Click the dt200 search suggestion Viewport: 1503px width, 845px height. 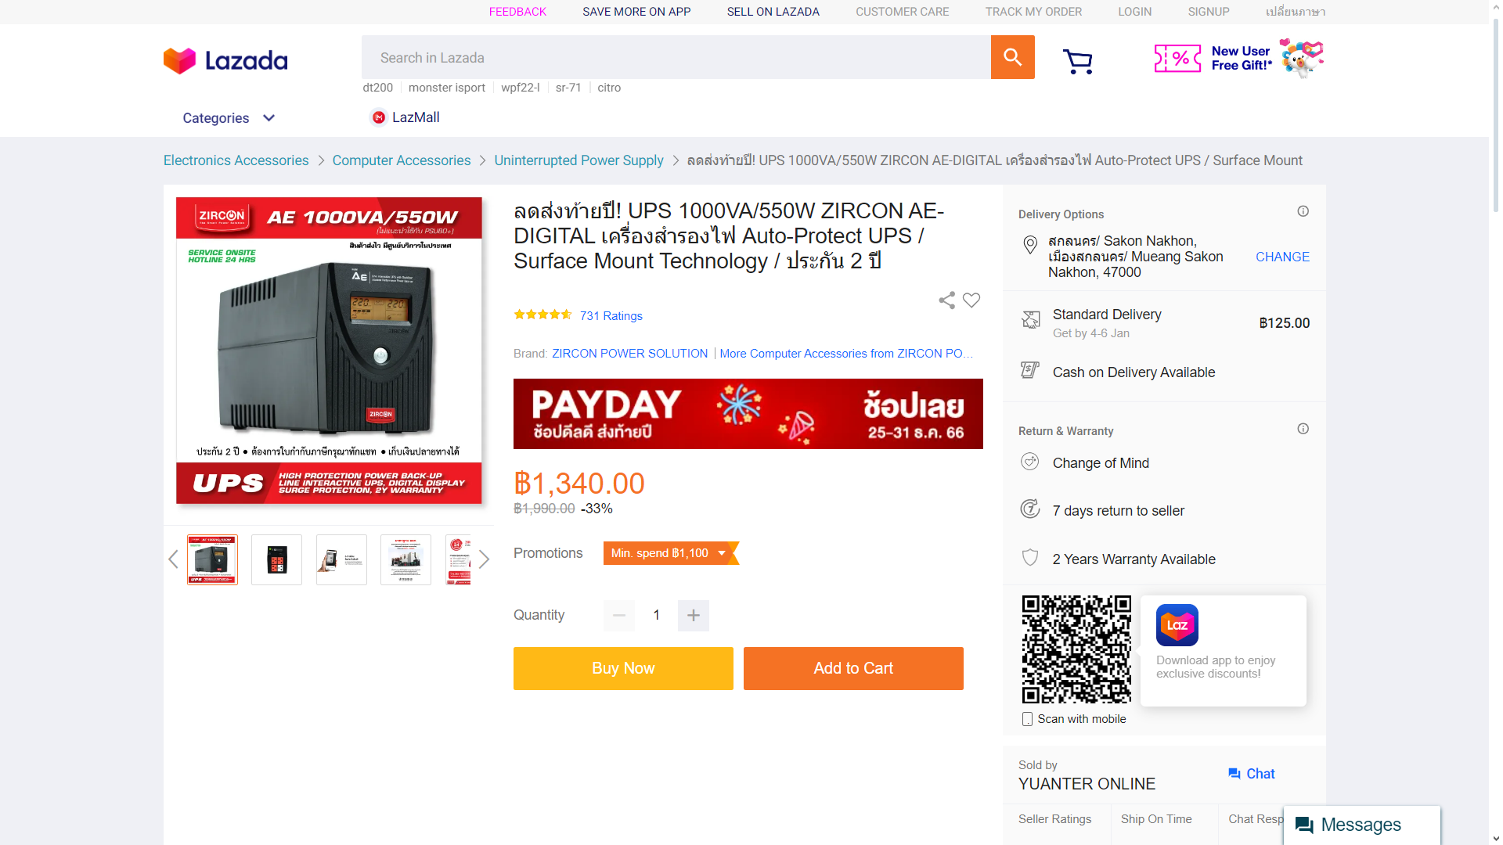pos(377,88)
